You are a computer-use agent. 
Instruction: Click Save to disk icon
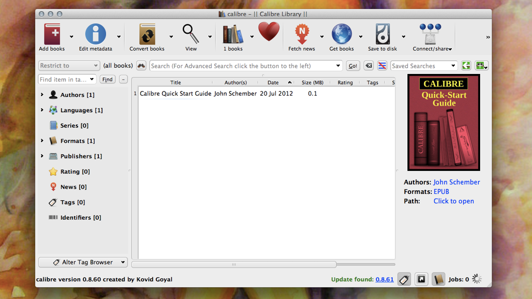[x=383, y=35]
